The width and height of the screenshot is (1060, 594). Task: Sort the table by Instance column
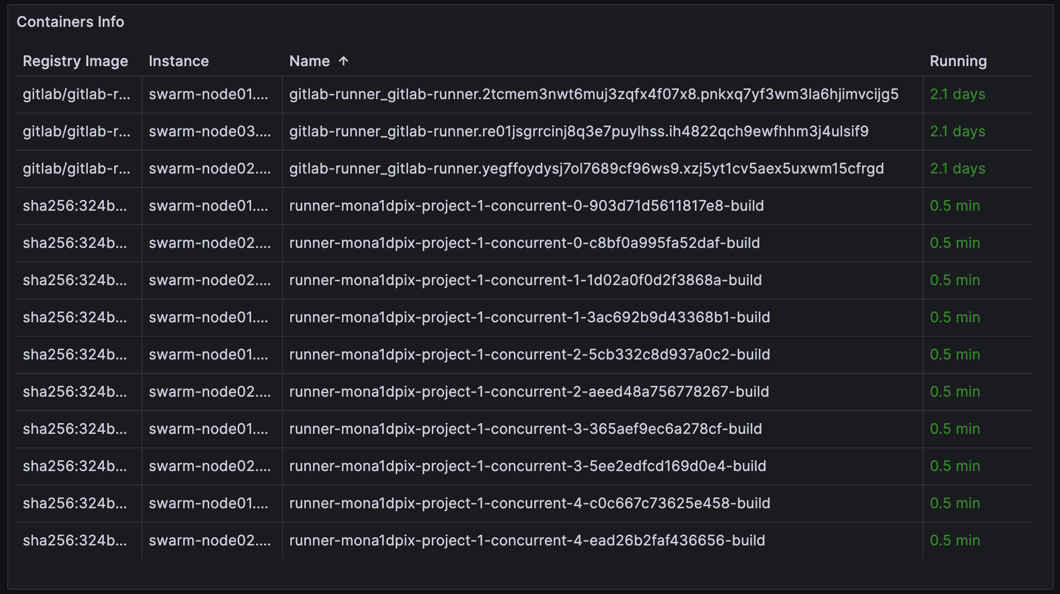tap(178, 60)
